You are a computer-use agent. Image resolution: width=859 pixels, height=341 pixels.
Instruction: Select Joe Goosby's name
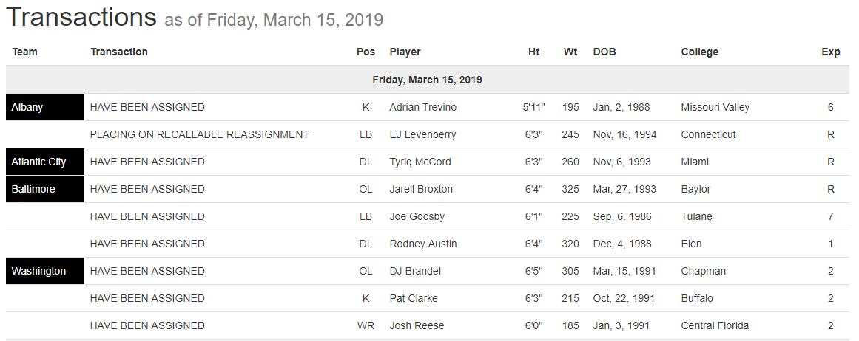[416, 216]
